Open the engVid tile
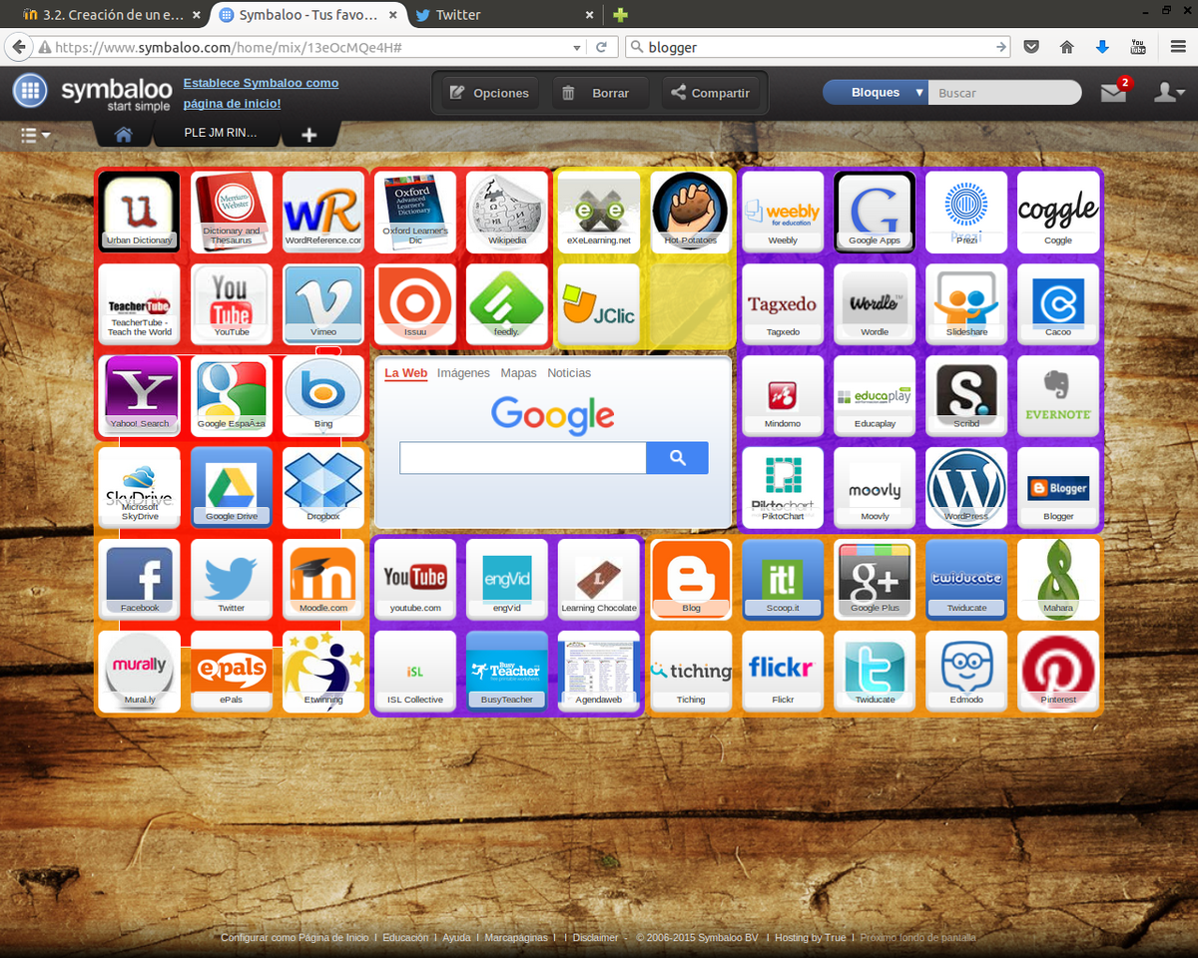The image size is (1198, 958). [x=507, y=579]
